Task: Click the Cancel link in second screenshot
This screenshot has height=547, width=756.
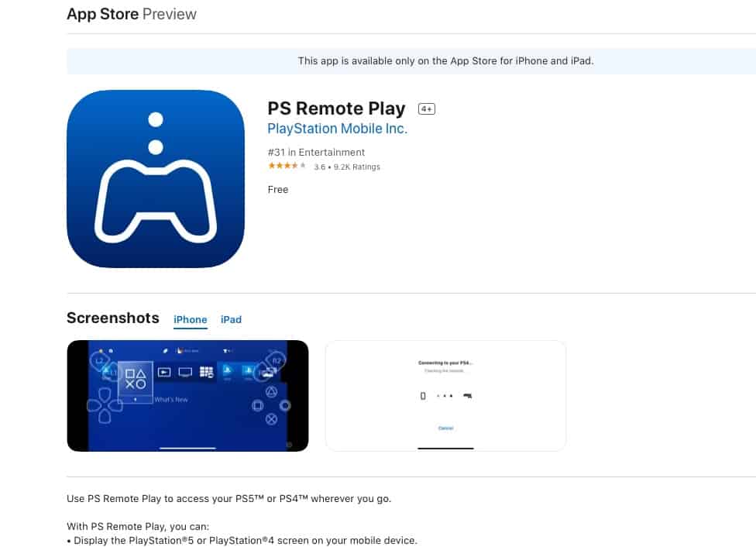Action: [x=445, y=428]
